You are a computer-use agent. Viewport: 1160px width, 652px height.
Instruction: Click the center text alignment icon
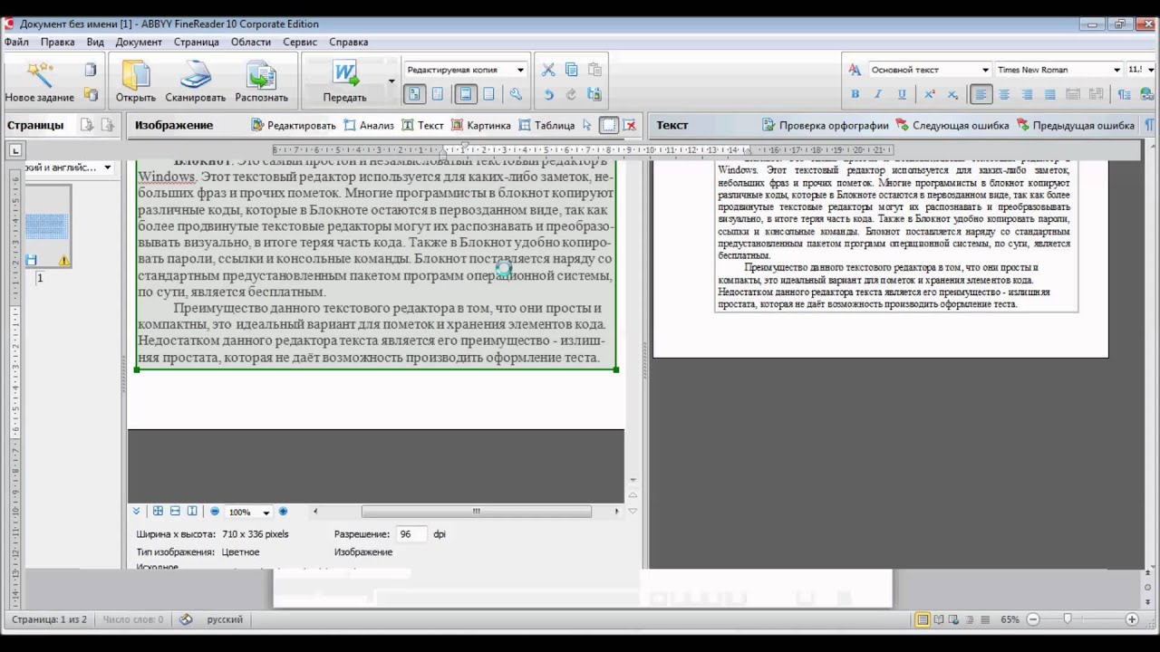point(1003,94)
